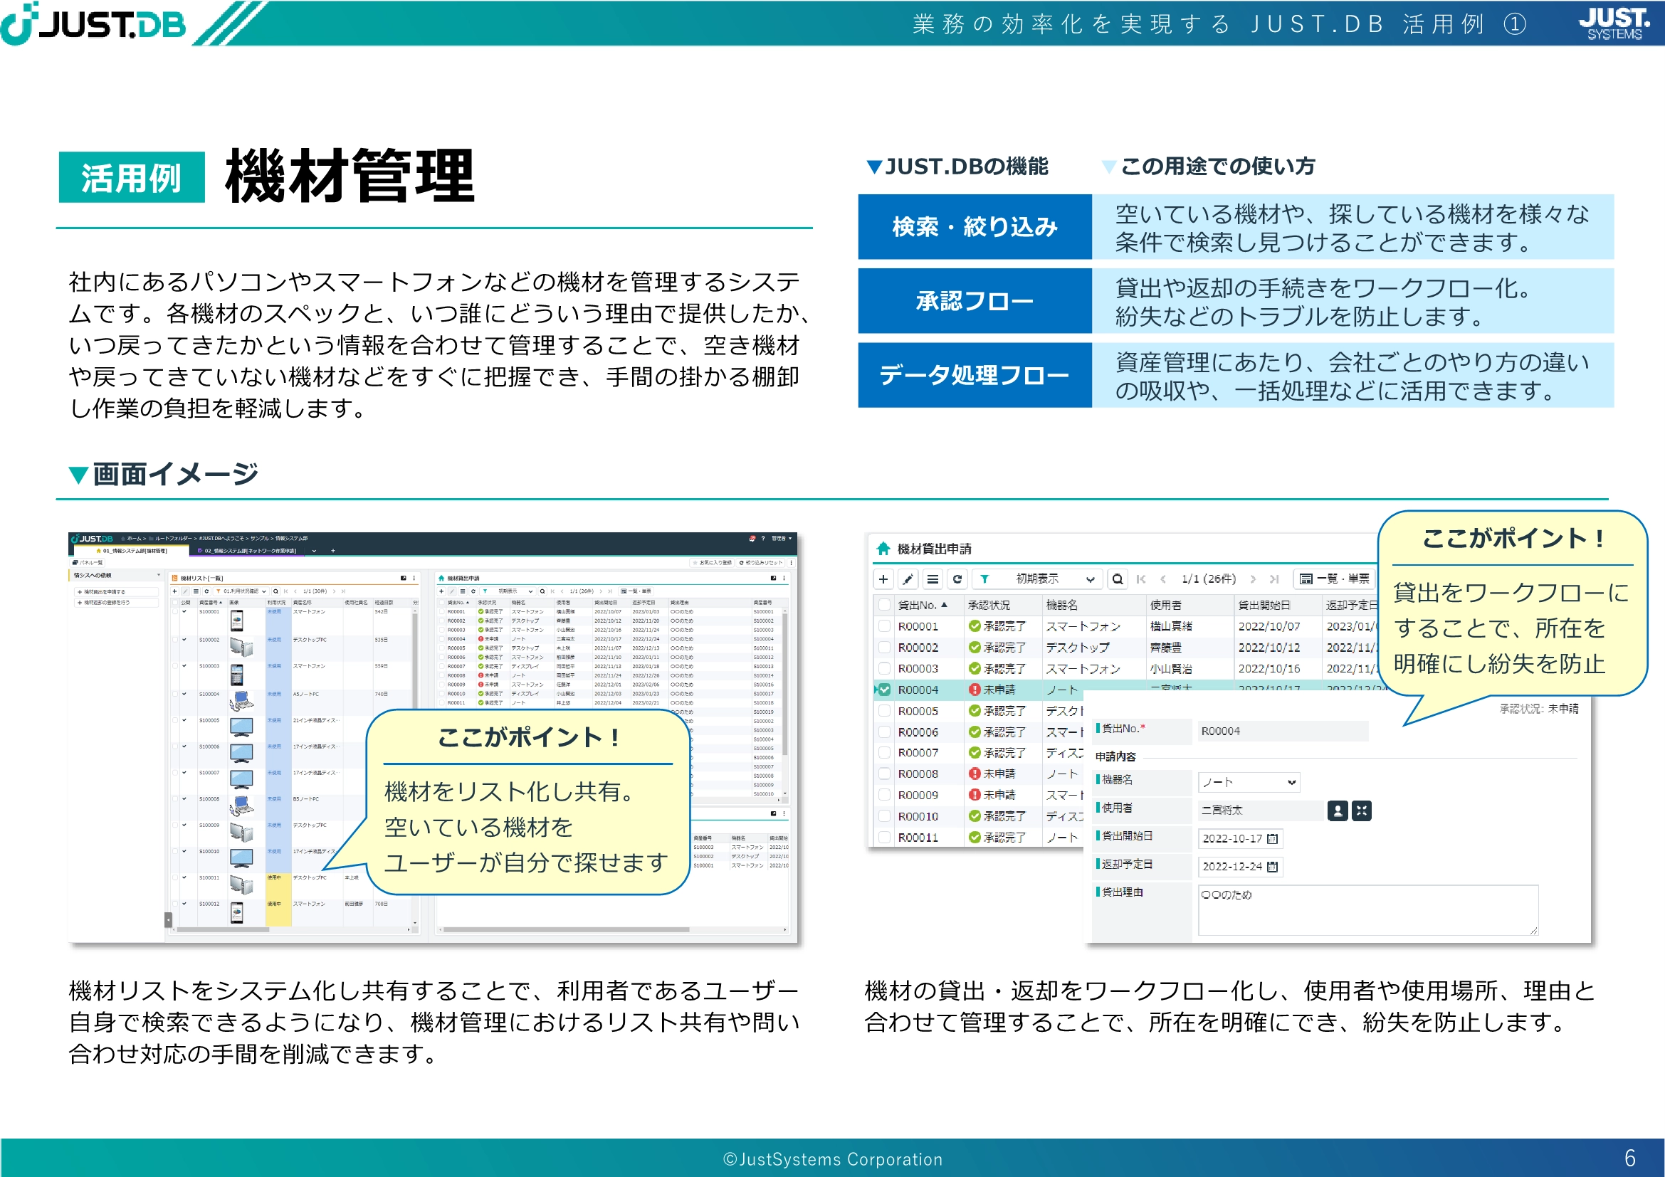
Task: Click the user picker icon next to 二宮将太
Action: (x=1338, y=811)
